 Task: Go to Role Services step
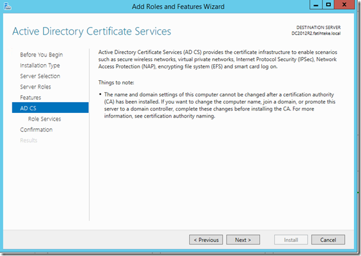click(44, 119)
